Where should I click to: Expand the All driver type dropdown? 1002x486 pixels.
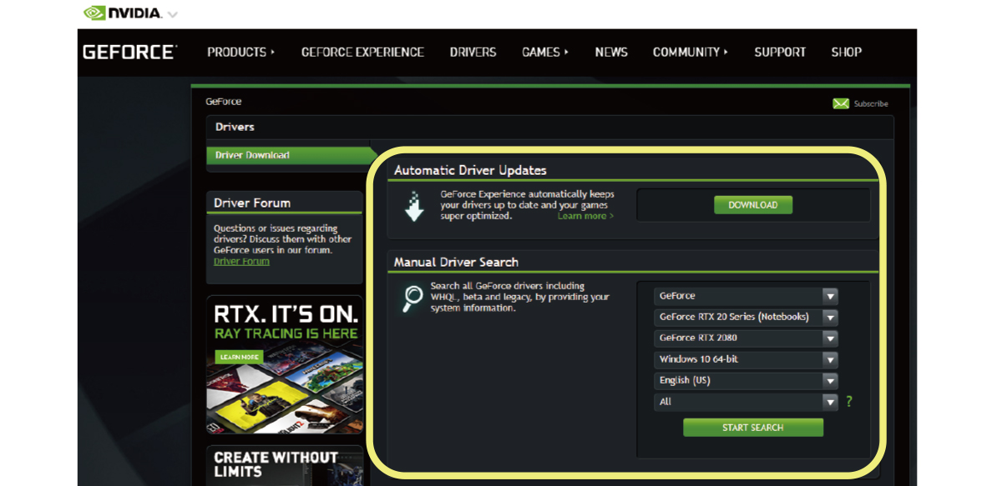pos(829,402)
